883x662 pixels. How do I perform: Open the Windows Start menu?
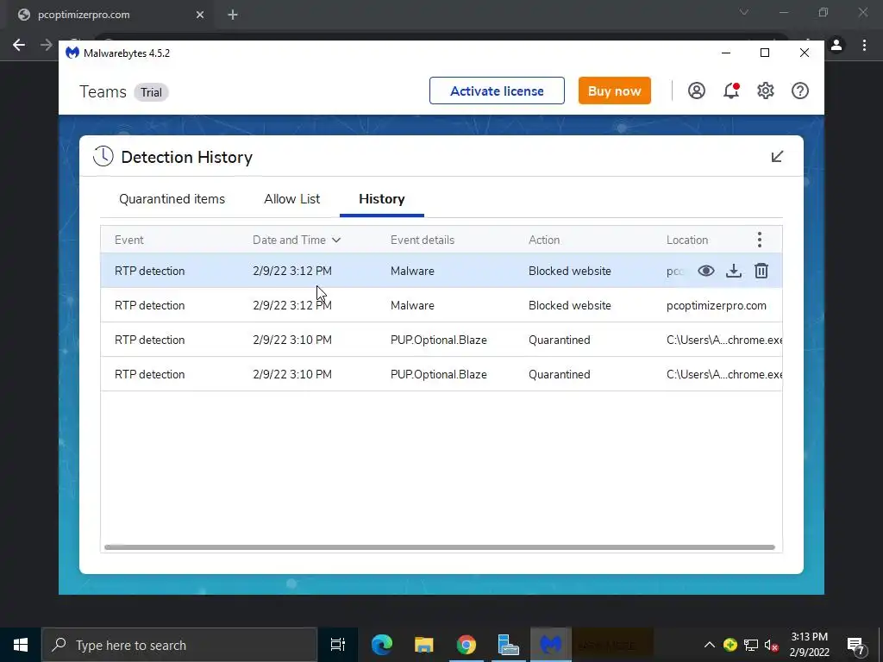tap(21, 645)
